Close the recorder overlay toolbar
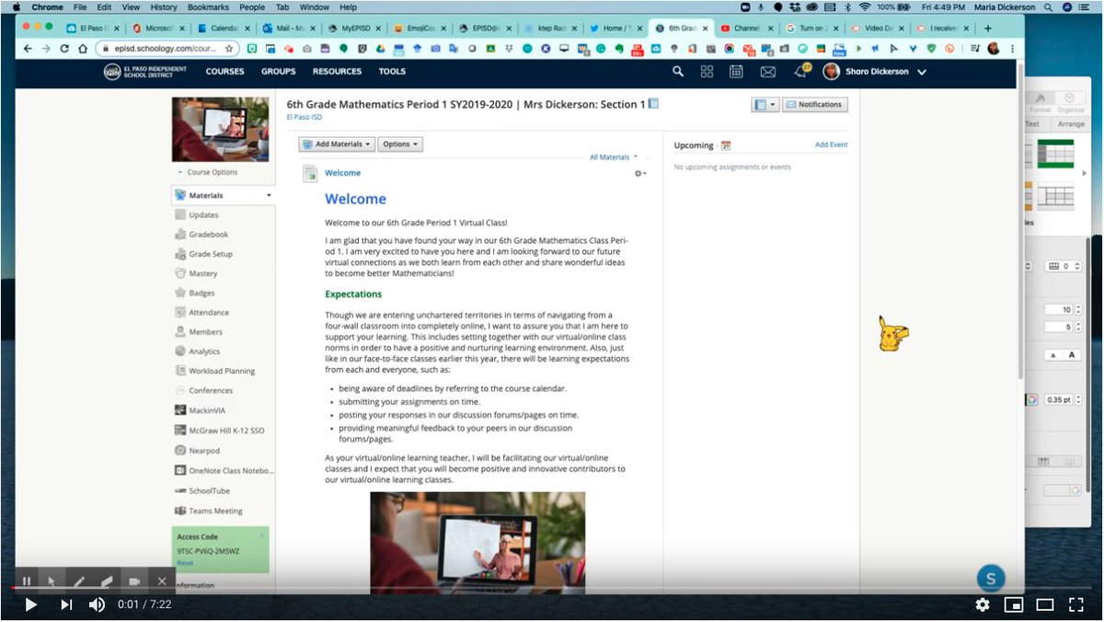 [x=162, y=581]
